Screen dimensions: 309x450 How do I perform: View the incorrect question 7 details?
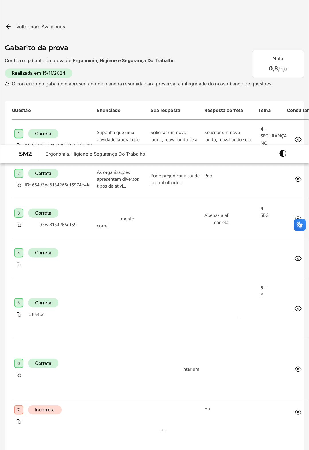[x=298, y=412]
